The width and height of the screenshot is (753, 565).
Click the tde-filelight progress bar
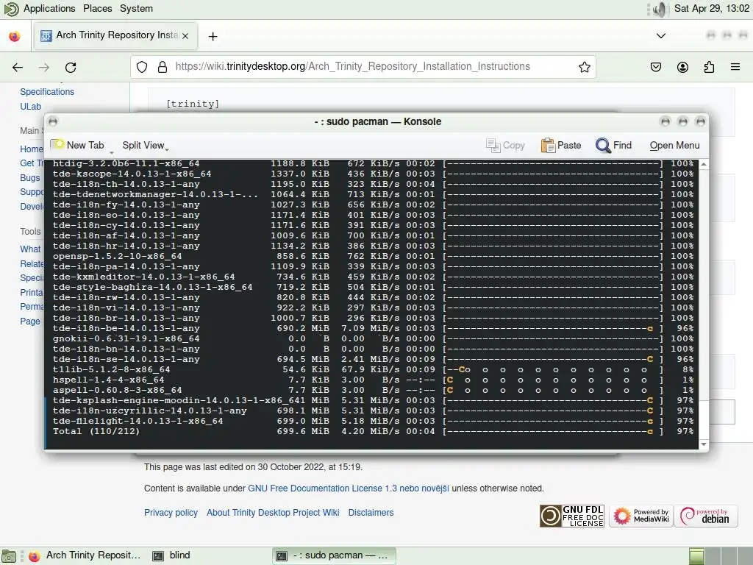tap(553, 422)
